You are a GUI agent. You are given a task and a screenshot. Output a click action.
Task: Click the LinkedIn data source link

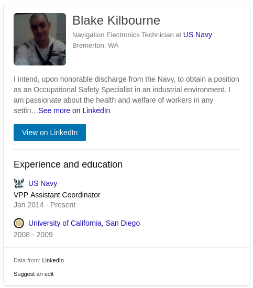[53, 260]
